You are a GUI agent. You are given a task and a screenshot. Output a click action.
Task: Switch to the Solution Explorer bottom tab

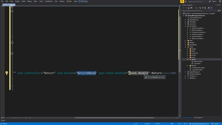(187, 118)
